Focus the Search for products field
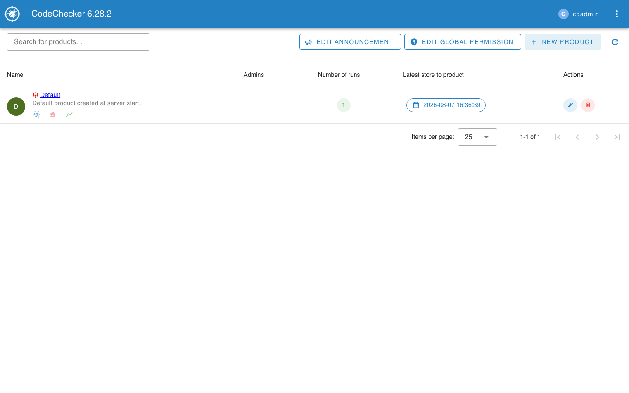The height and width of the screenshot is (393, 629). 78,42
